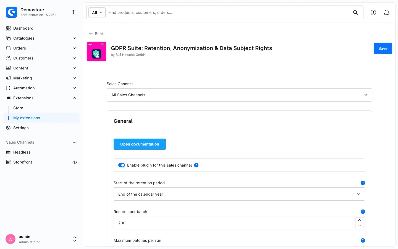Toggle Storefront visibility eye icon
Viewport: 398px width, 249px height.
pyautogui.click(x=75, y=162)
